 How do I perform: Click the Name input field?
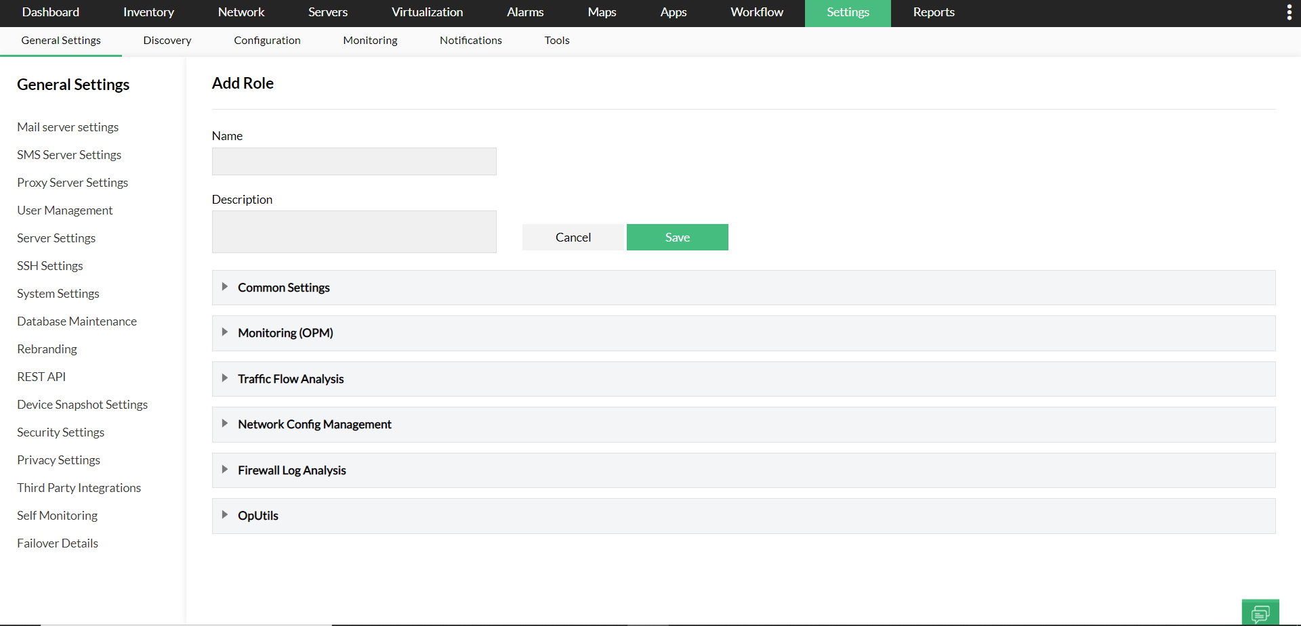[353, 161]
